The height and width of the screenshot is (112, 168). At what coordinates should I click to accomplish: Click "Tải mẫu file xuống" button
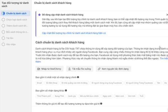coord(80,69)
